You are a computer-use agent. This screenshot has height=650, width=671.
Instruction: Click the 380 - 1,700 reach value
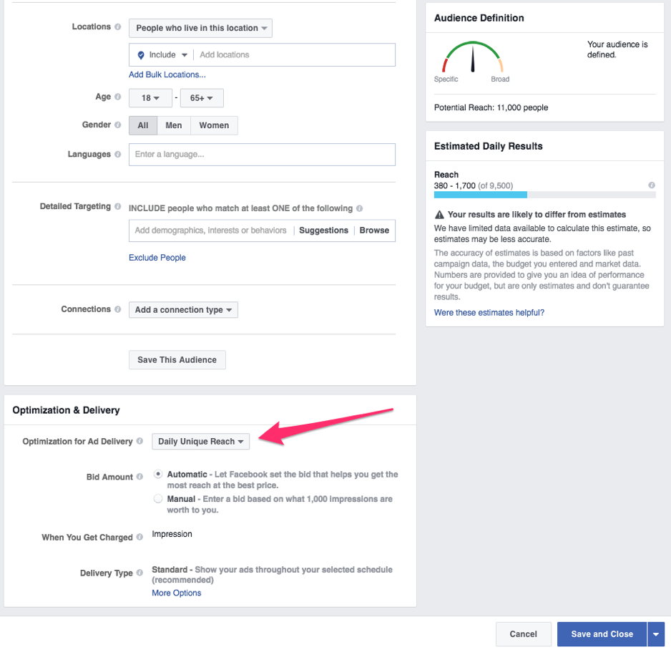[454, 185]
